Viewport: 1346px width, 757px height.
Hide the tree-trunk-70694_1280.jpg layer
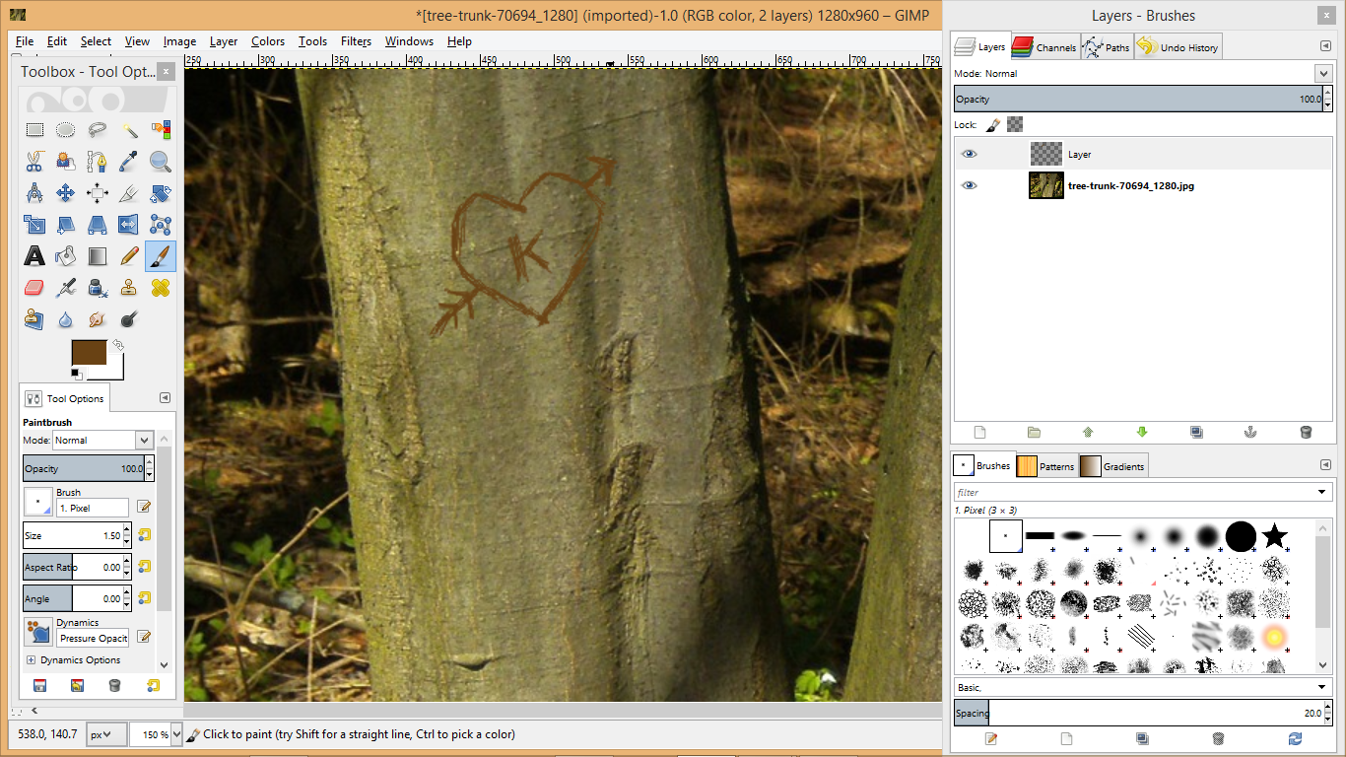970,185
